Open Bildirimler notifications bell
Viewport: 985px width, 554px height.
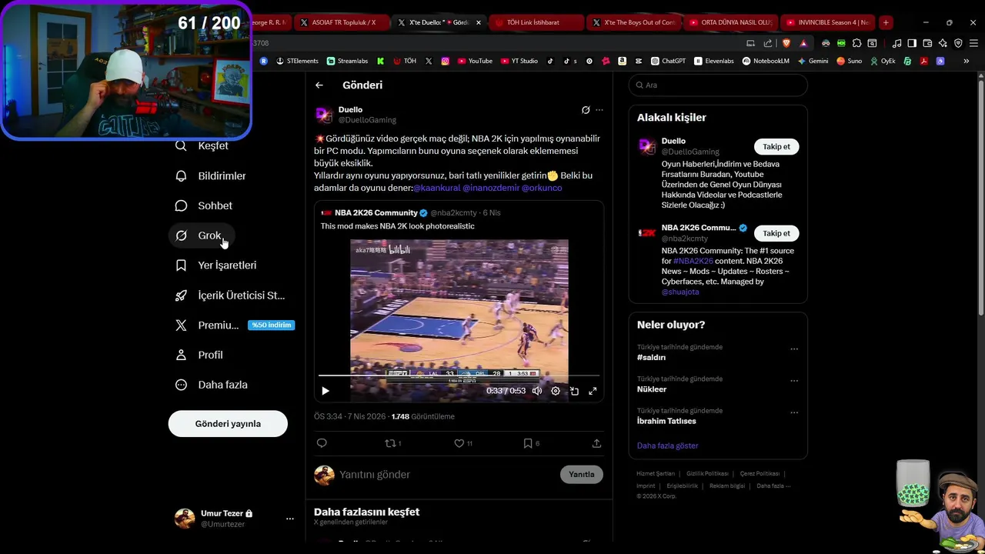point(181,176)
